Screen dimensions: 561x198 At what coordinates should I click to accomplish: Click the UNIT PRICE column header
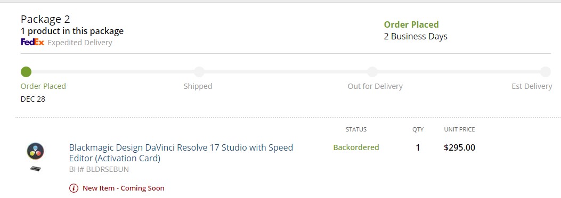click(x=459, y=129)
